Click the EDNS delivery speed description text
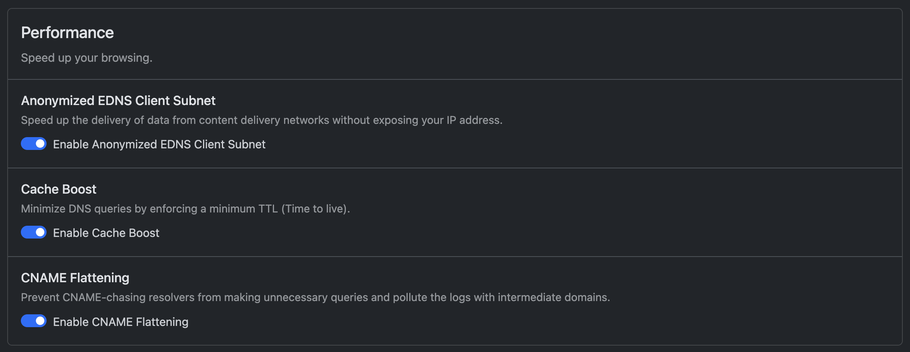This screenshot has width=910, height=352. pos(262,119)
